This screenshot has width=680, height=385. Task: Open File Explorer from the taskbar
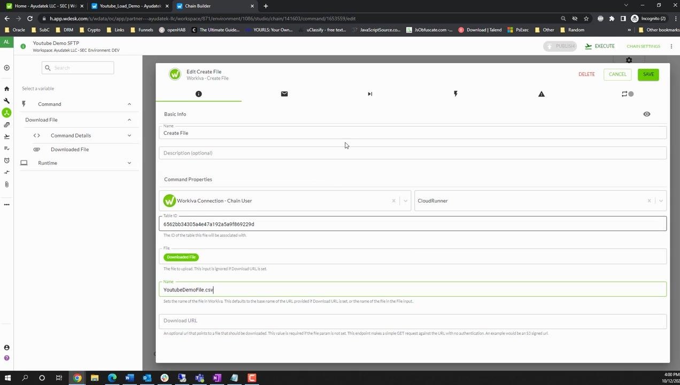pyautogui.click(x=95, y=378)
